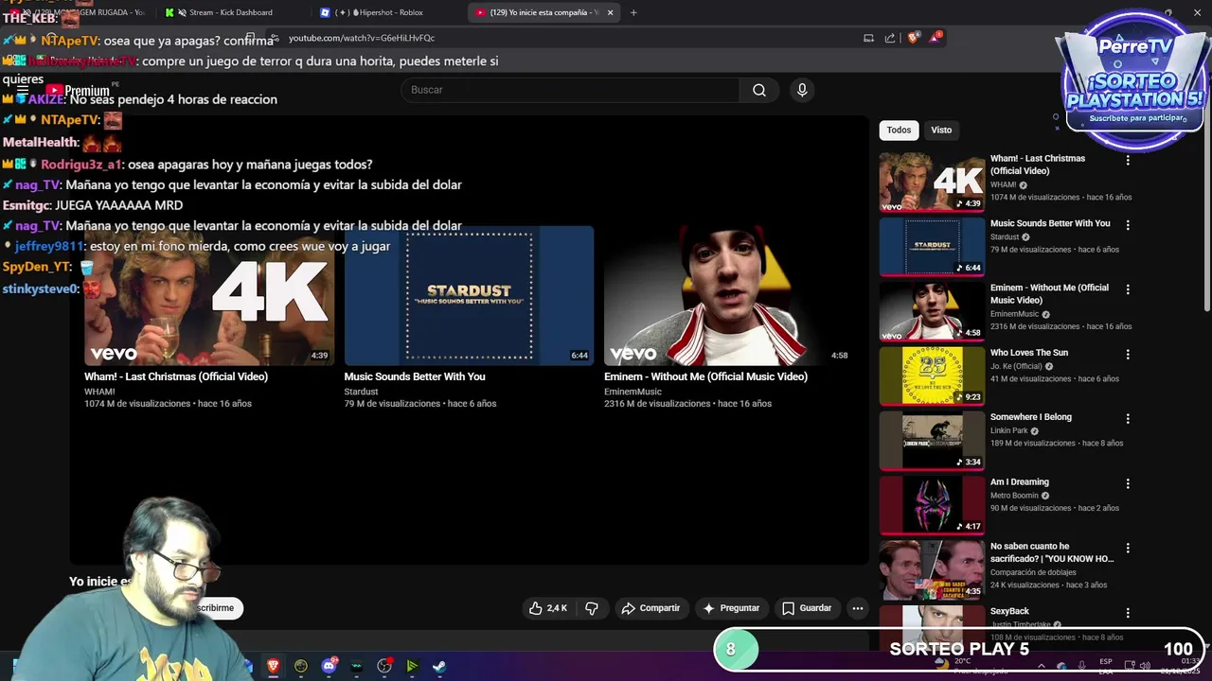This screenshot has height=681, width=1212.
Task: Click channel name WHAM! under end-screen video
Action: (x=99, y=392)
